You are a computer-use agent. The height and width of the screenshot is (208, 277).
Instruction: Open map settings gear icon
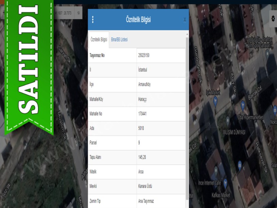(273, 18)
